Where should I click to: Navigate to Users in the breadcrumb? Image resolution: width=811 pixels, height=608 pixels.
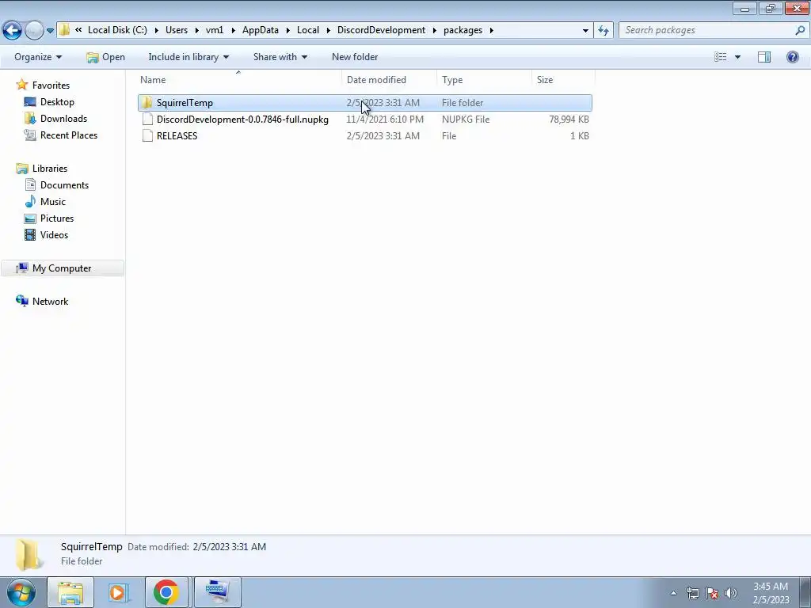pyautogui.click(x=177, y=30)
